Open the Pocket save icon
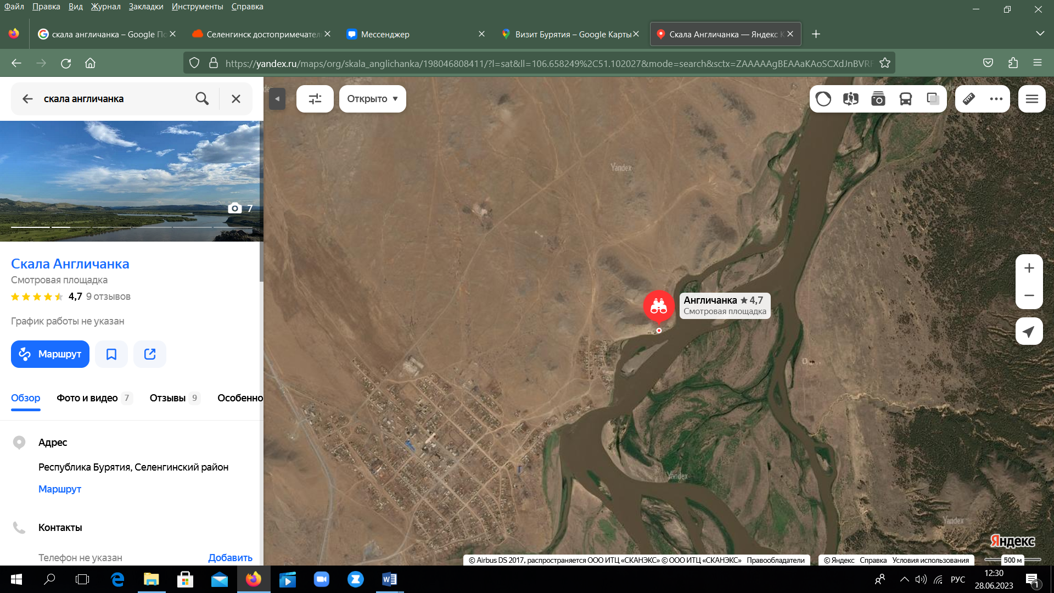1054x593 pixels. (x=988, y=63)
